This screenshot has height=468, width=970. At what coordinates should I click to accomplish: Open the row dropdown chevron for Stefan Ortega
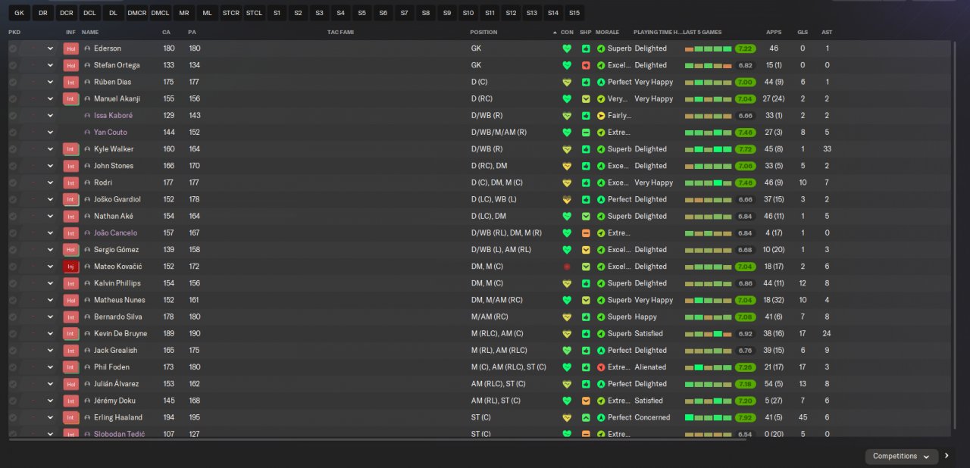[x=51, y=65]
